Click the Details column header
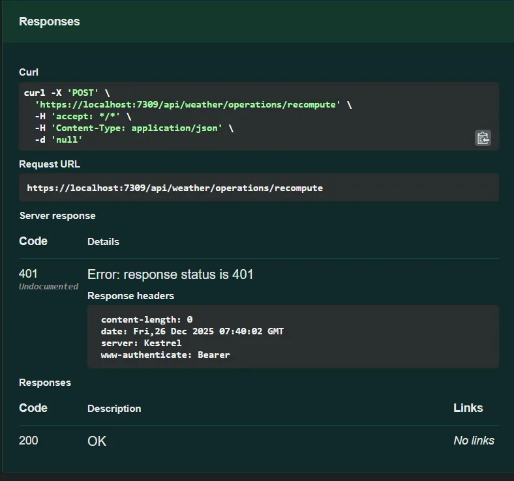The height and width of the screenshot is (481, 514). click(x=103, y=242)
